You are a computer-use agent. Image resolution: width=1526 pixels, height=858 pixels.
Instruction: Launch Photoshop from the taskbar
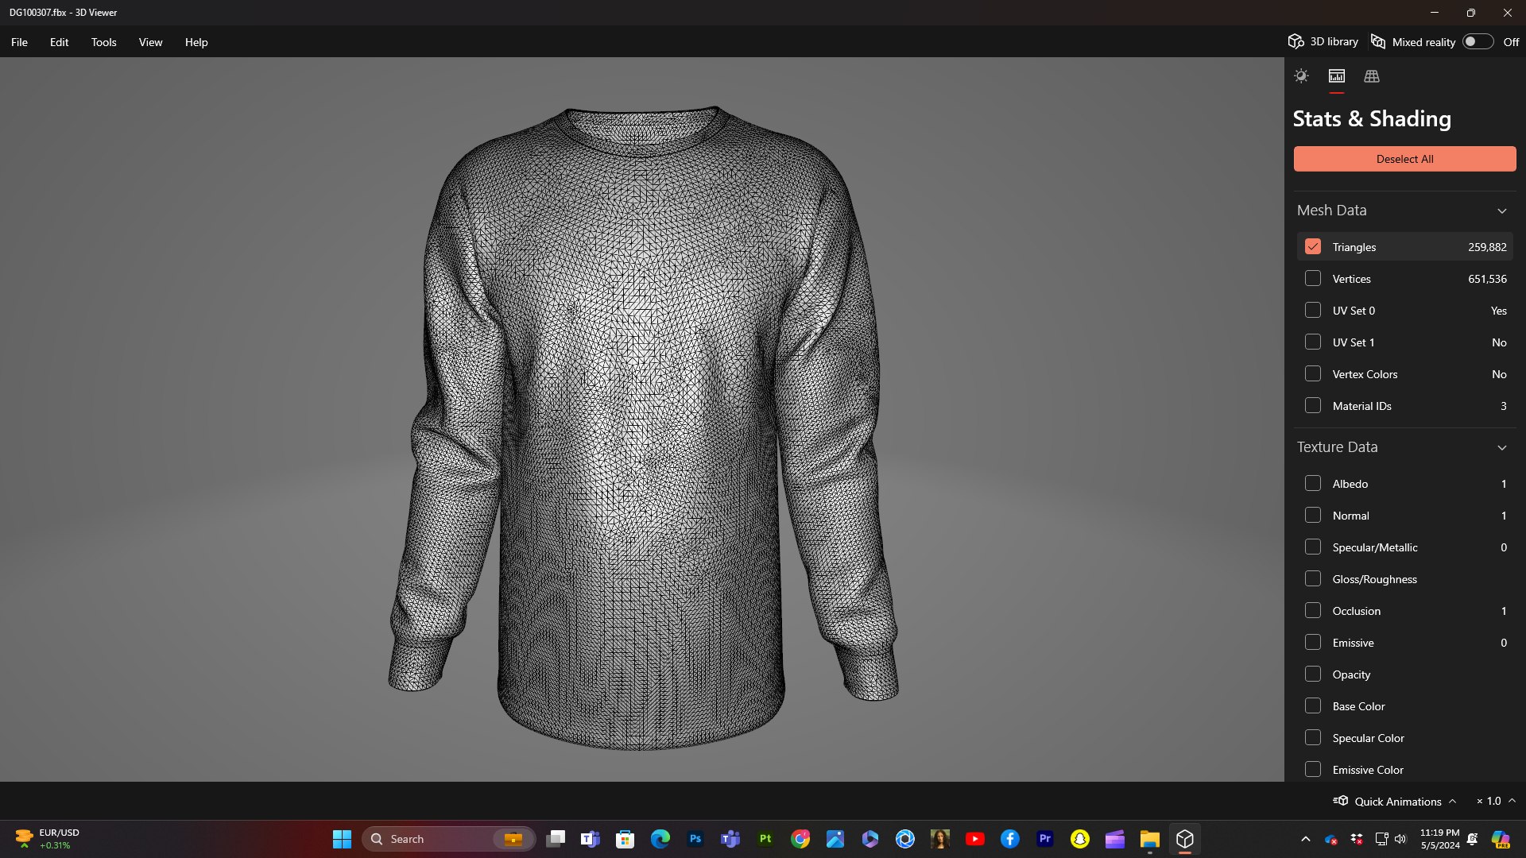[695, 839]
